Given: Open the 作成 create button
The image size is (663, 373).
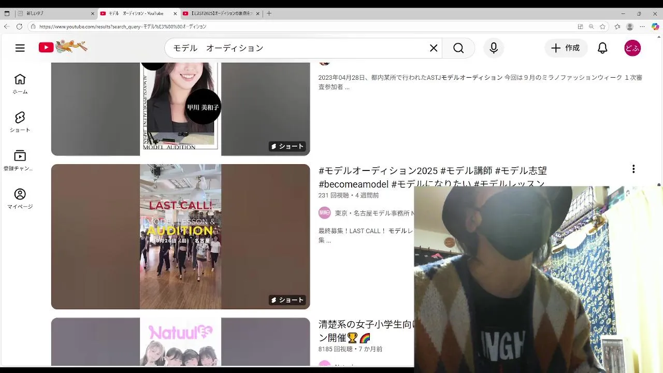Looking at the screenshot, I should click(x=566, y=48).
